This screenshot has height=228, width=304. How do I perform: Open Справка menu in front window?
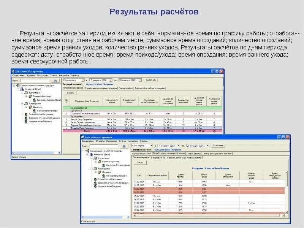(144, 141)
